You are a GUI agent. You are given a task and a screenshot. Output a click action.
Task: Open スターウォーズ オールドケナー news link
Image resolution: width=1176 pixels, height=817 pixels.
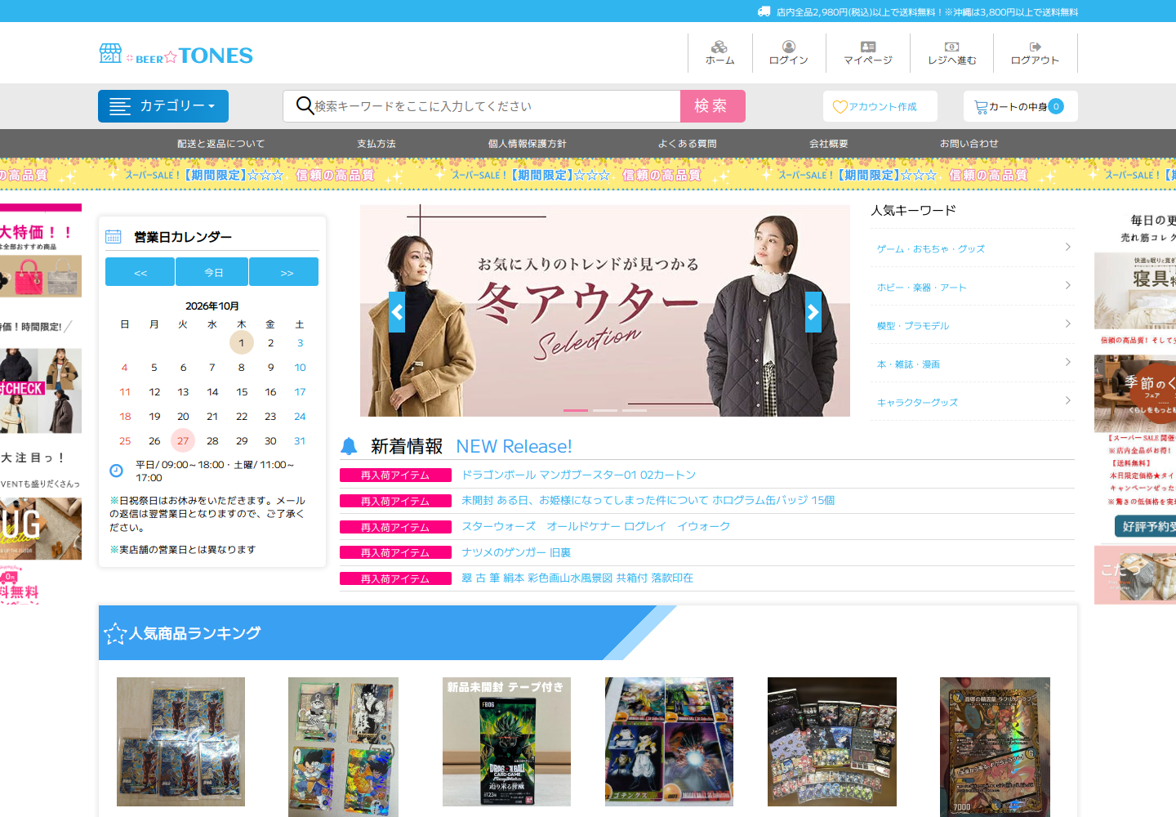click(596, 526)
